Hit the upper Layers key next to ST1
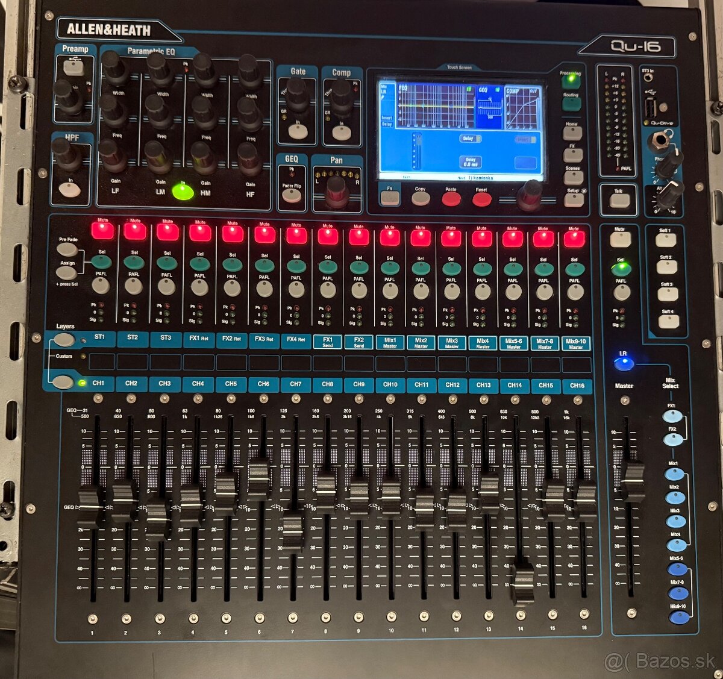Screen dimensions: 723x679 coord(64,339)
